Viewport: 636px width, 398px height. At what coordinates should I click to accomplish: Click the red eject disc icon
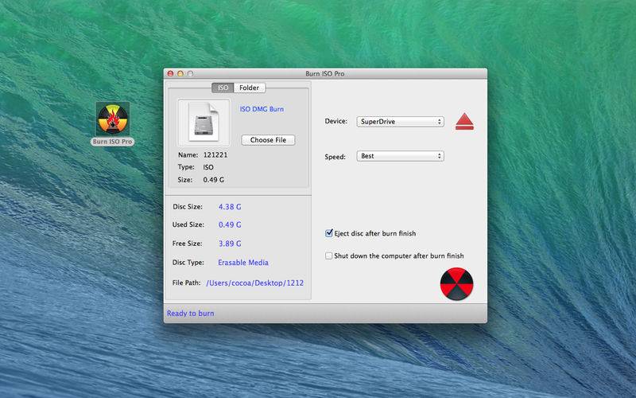pyautogui.click(x=464, y=122)
